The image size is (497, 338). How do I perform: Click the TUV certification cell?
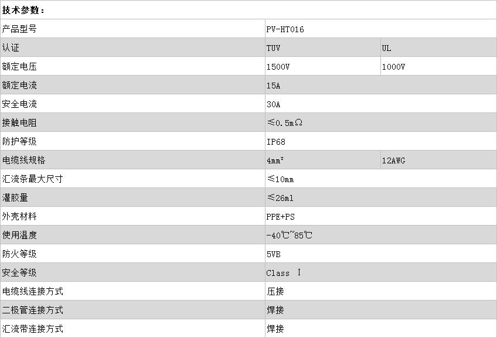click(273, 48)
